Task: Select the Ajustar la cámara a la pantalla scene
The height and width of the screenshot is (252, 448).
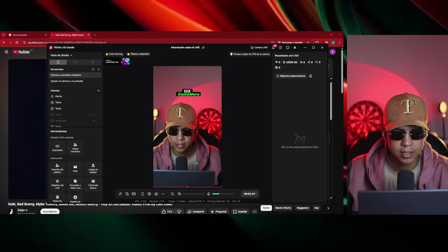Action: click(x=75, y=81)
